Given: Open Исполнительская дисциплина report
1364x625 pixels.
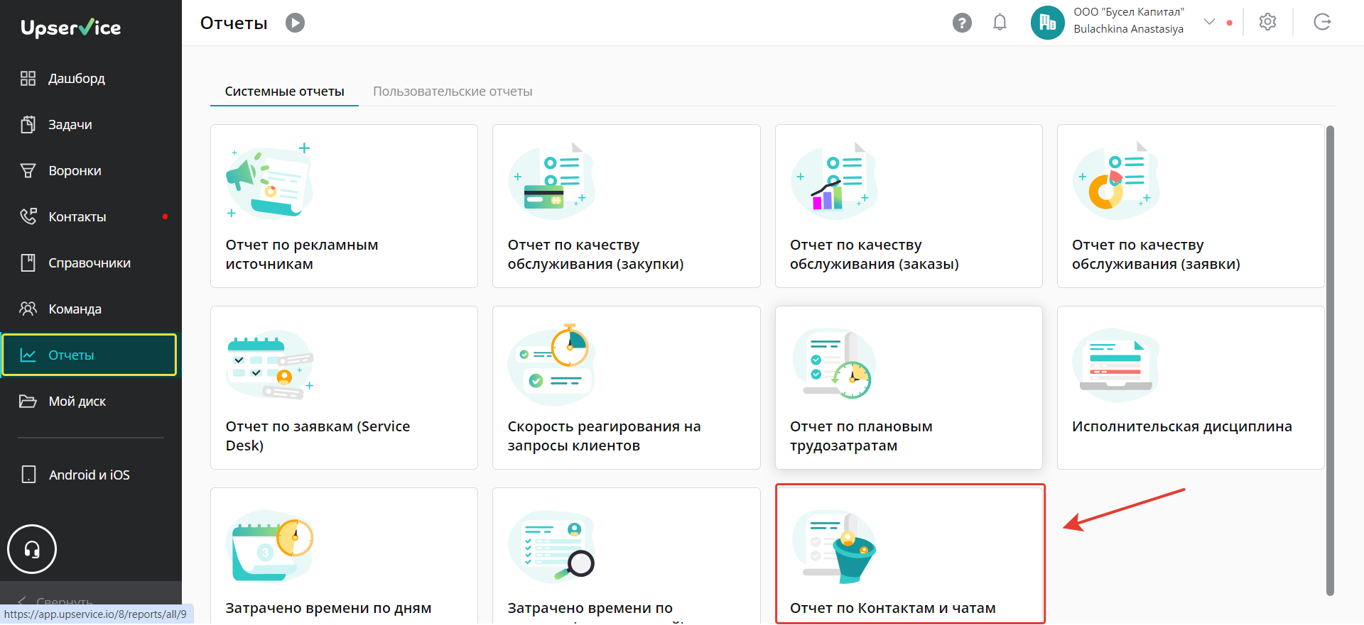Looking at the screenshot, I should click(x=1191, y=387).
